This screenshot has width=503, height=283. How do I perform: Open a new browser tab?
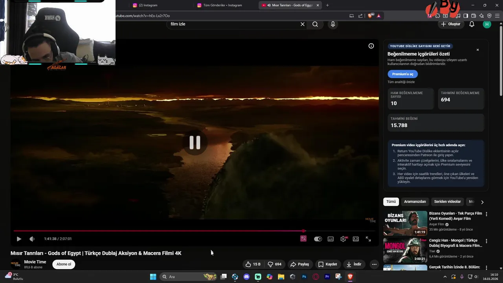point(327,5)
